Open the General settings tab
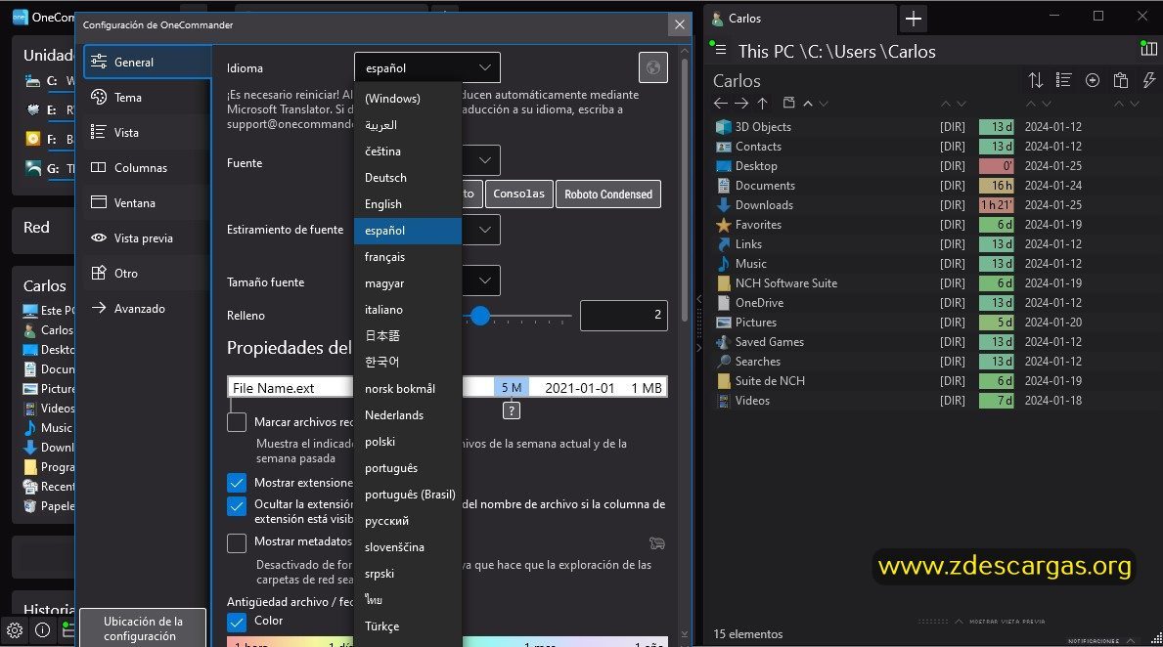This screenshot has width=1163, height=647. [147, 63]
